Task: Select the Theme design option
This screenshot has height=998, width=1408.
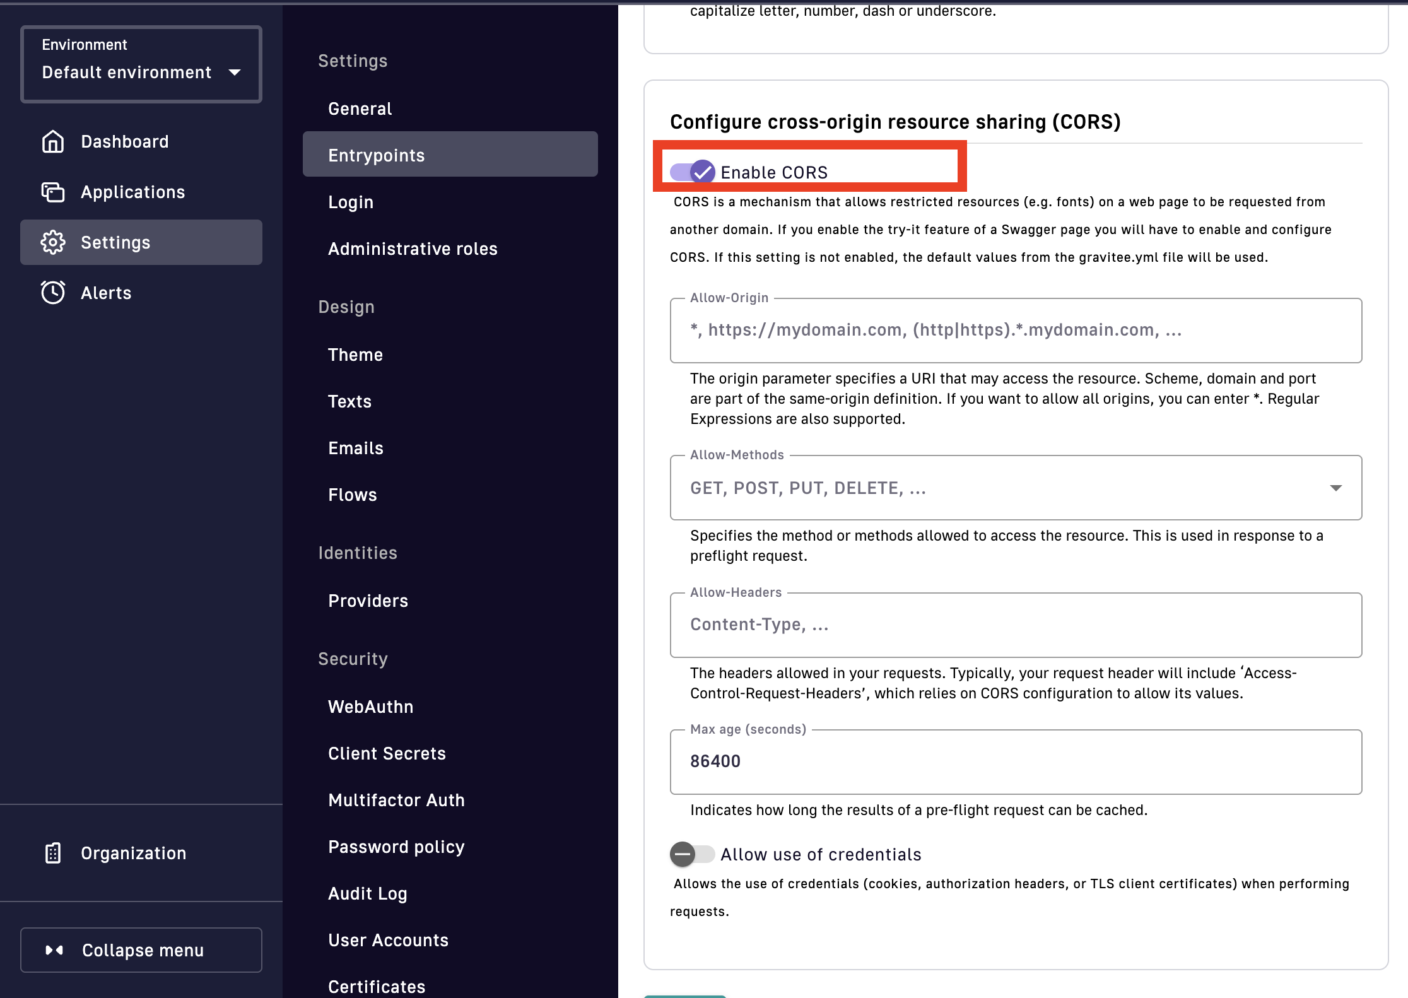Action: tap(355, 355)
